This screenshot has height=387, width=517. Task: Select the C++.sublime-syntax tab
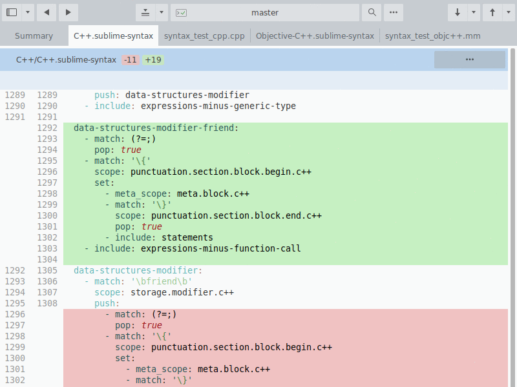[x=113, y=36]
